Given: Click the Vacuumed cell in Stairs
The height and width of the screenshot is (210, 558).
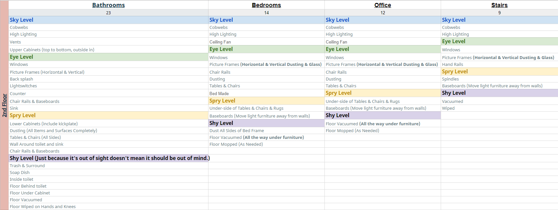Looking at the screenshot, I should click(x=499, y=101).
